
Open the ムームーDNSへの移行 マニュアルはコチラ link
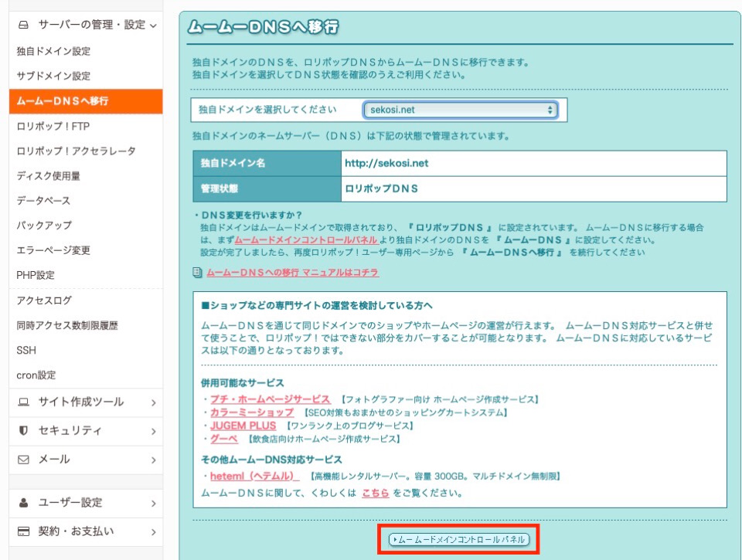292,273
